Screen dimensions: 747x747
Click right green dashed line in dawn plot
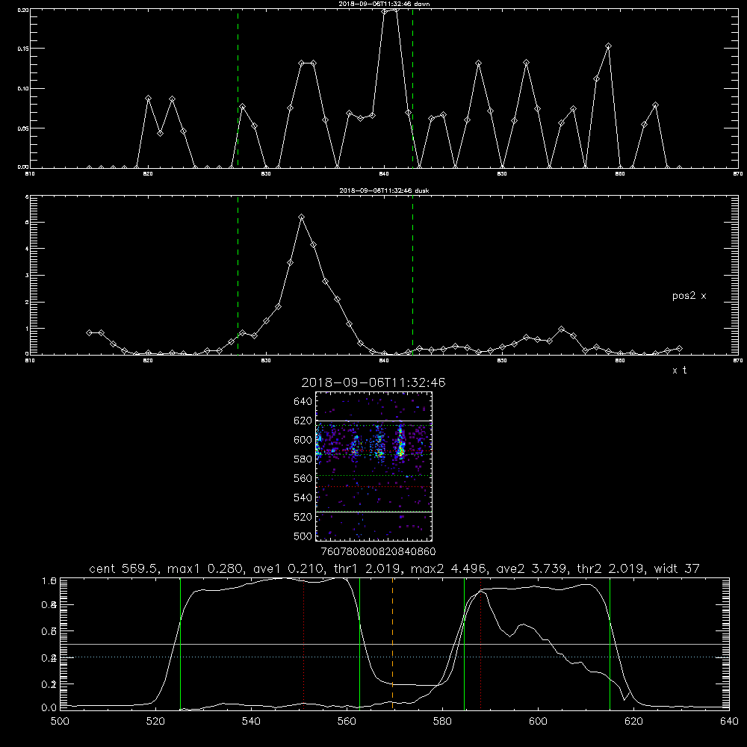coord(412,89)
